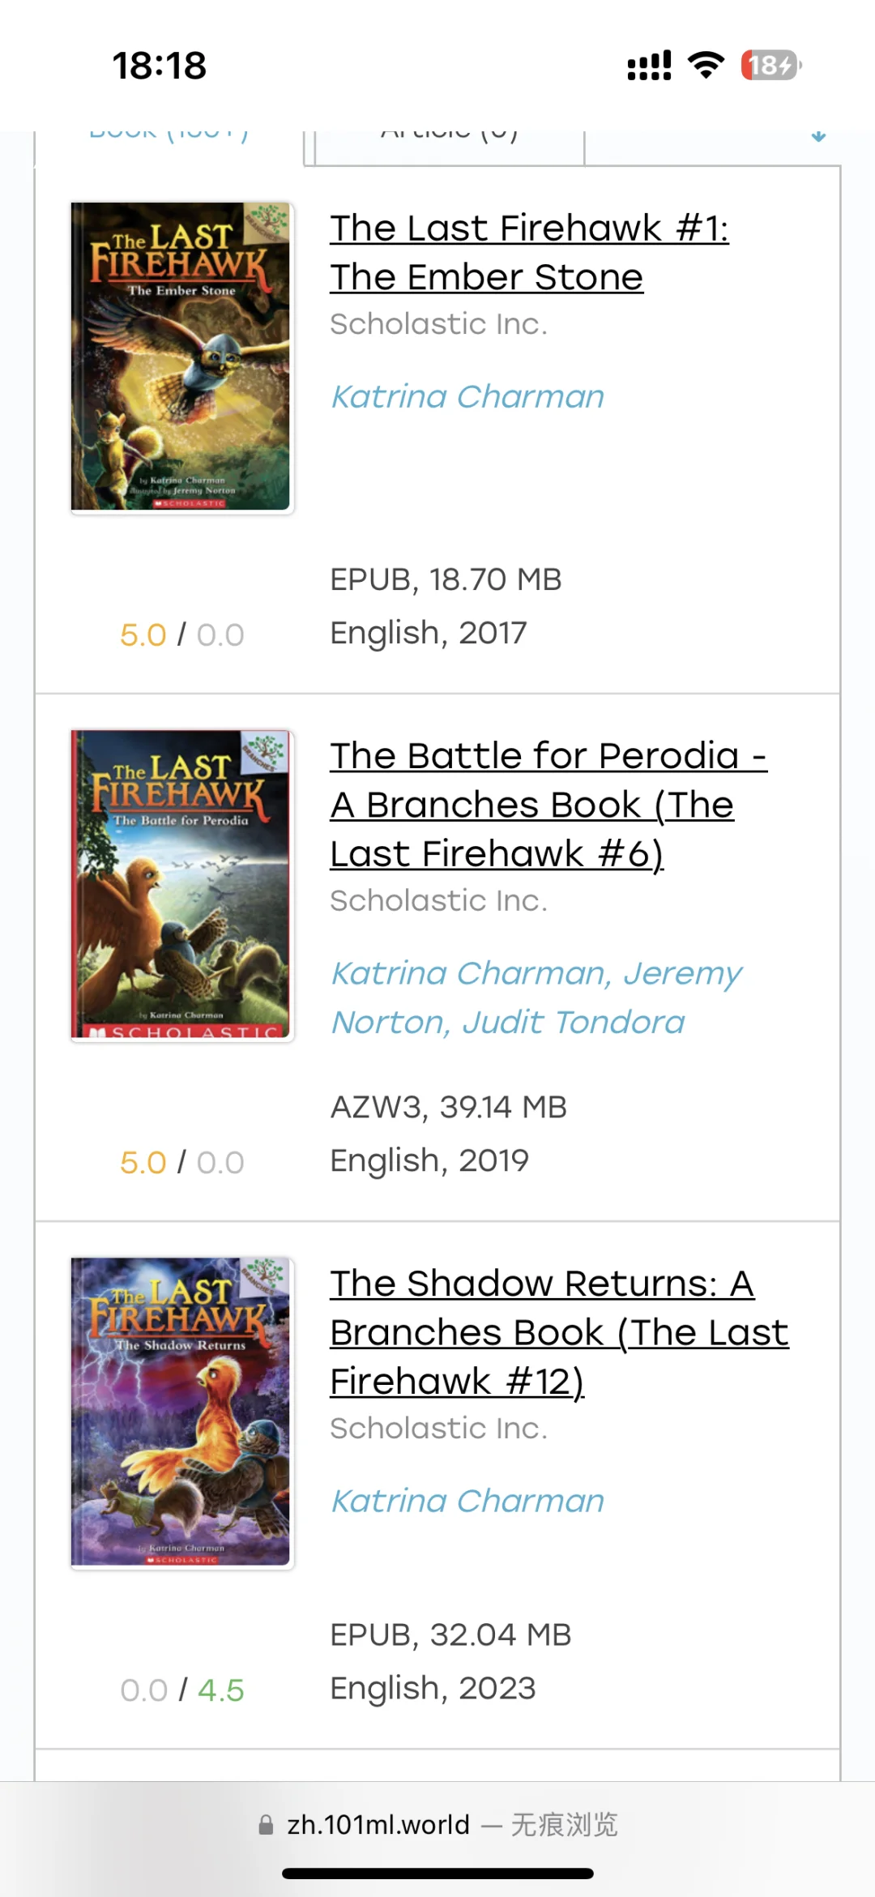Open 'The Shadow Returns' title link
This screenshot has height=1897, width=875.
click(x=558, y=1331)
